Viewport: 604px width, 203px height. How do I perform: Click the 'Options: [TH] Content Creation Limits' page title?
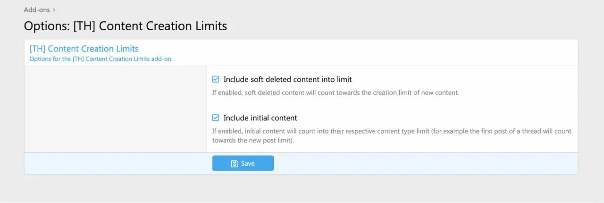[x=125, y=26]
